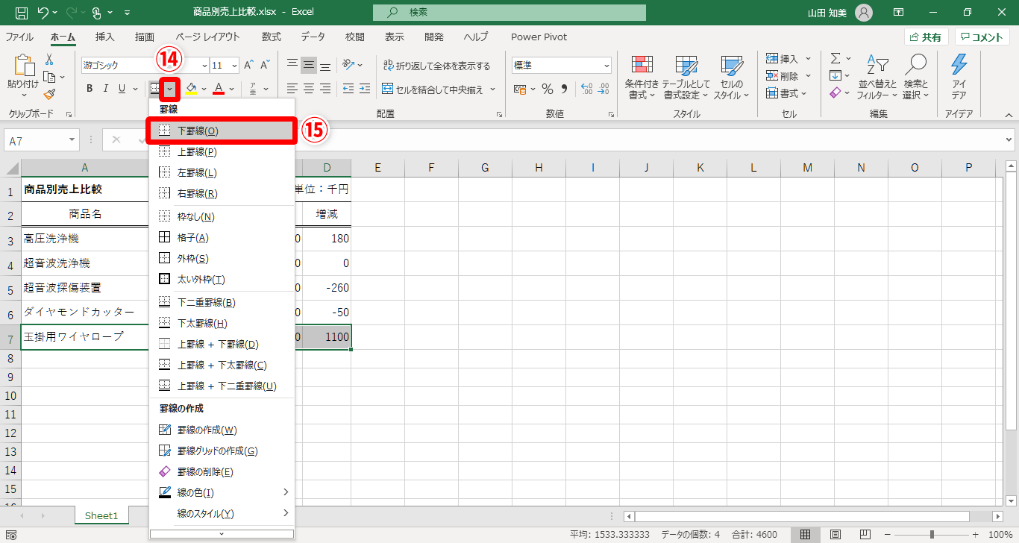
Task: Apply comma style number format
Action: (563, 89)
